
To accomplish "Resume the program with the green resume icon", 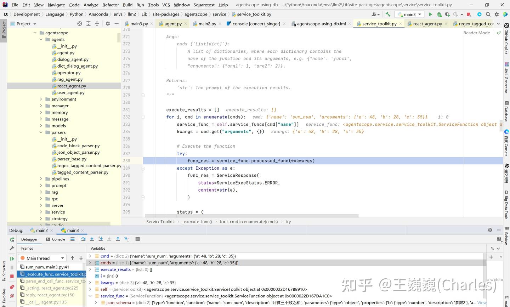I will (12, 258).
